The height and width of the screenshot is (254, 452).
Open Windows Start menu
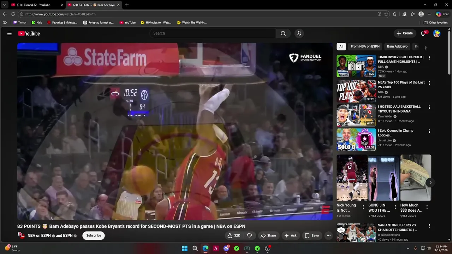coord(185,248)
